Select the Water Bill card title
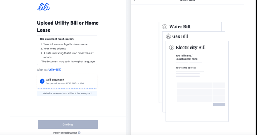257x135 pixels. coord(180,27)
